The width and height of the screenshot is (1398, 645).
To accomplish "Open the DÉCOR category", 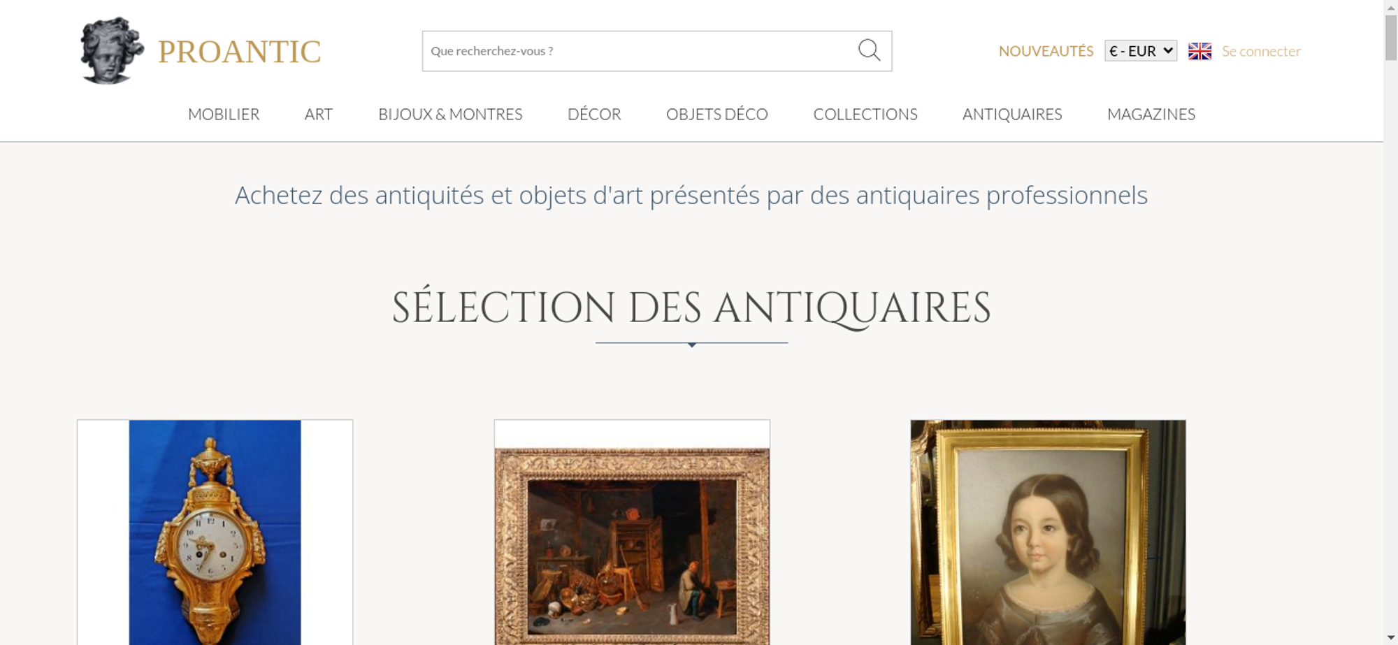I will point(594,114).
